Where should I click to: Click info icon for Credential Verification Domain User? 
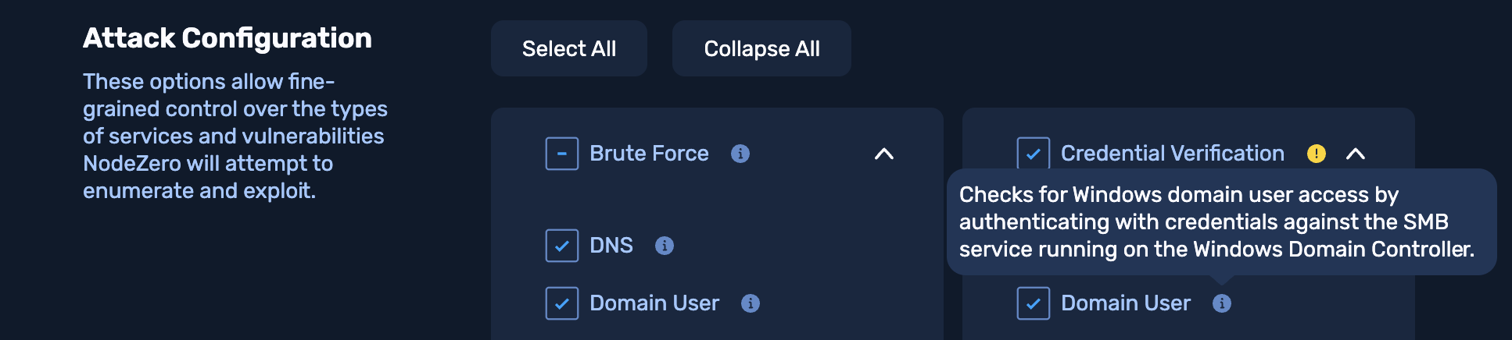(1222, 303)
